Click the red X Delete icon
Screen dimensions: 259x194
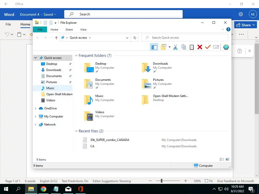click(200, 47)
